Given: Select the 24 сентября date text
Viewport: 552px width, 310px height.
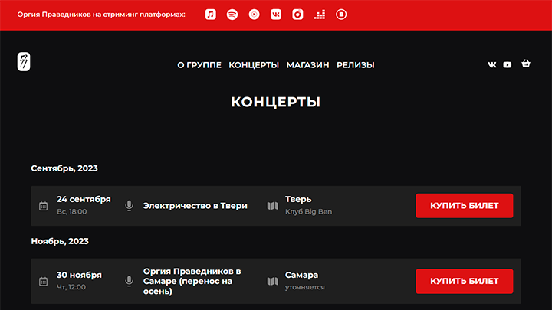Looking at the screenshot, I should pyautogui.click(x=84, y=199).
